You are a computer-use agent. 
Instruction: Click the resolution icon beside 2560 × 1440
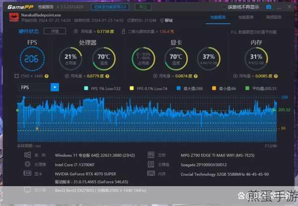(x=16, y=76)
